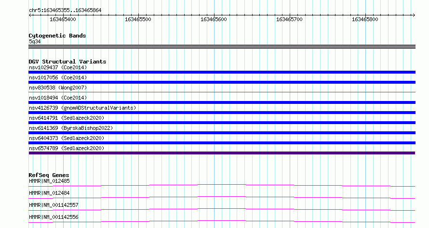
Task: Open variant nsv6404373 (Sedlazeck2020) label
Action: [x=67, y=138]
